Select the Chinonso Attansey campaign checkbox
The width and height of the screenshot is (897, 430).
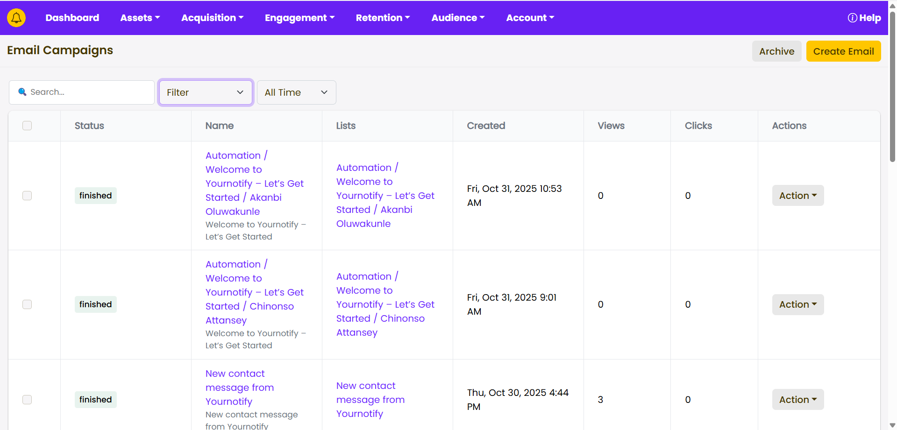(x=27, y=304)
